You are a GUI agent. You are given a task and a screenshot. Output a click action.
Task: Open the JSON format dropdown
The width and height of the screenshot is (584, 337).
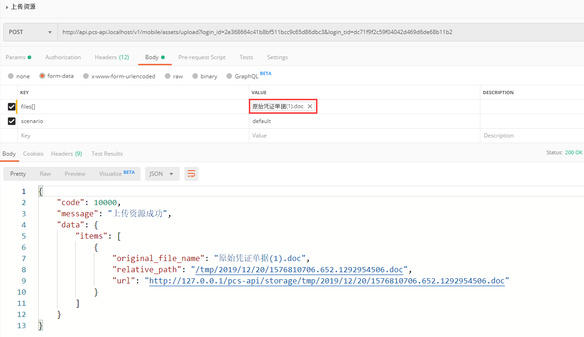(x=162, y=174)
